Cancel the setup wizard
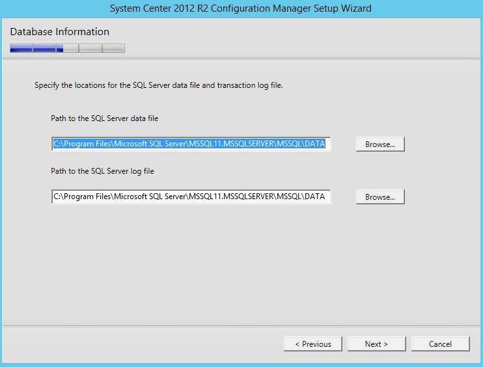Screen dimensions: 483x367 pyautogui.click(x=441, y=344)
